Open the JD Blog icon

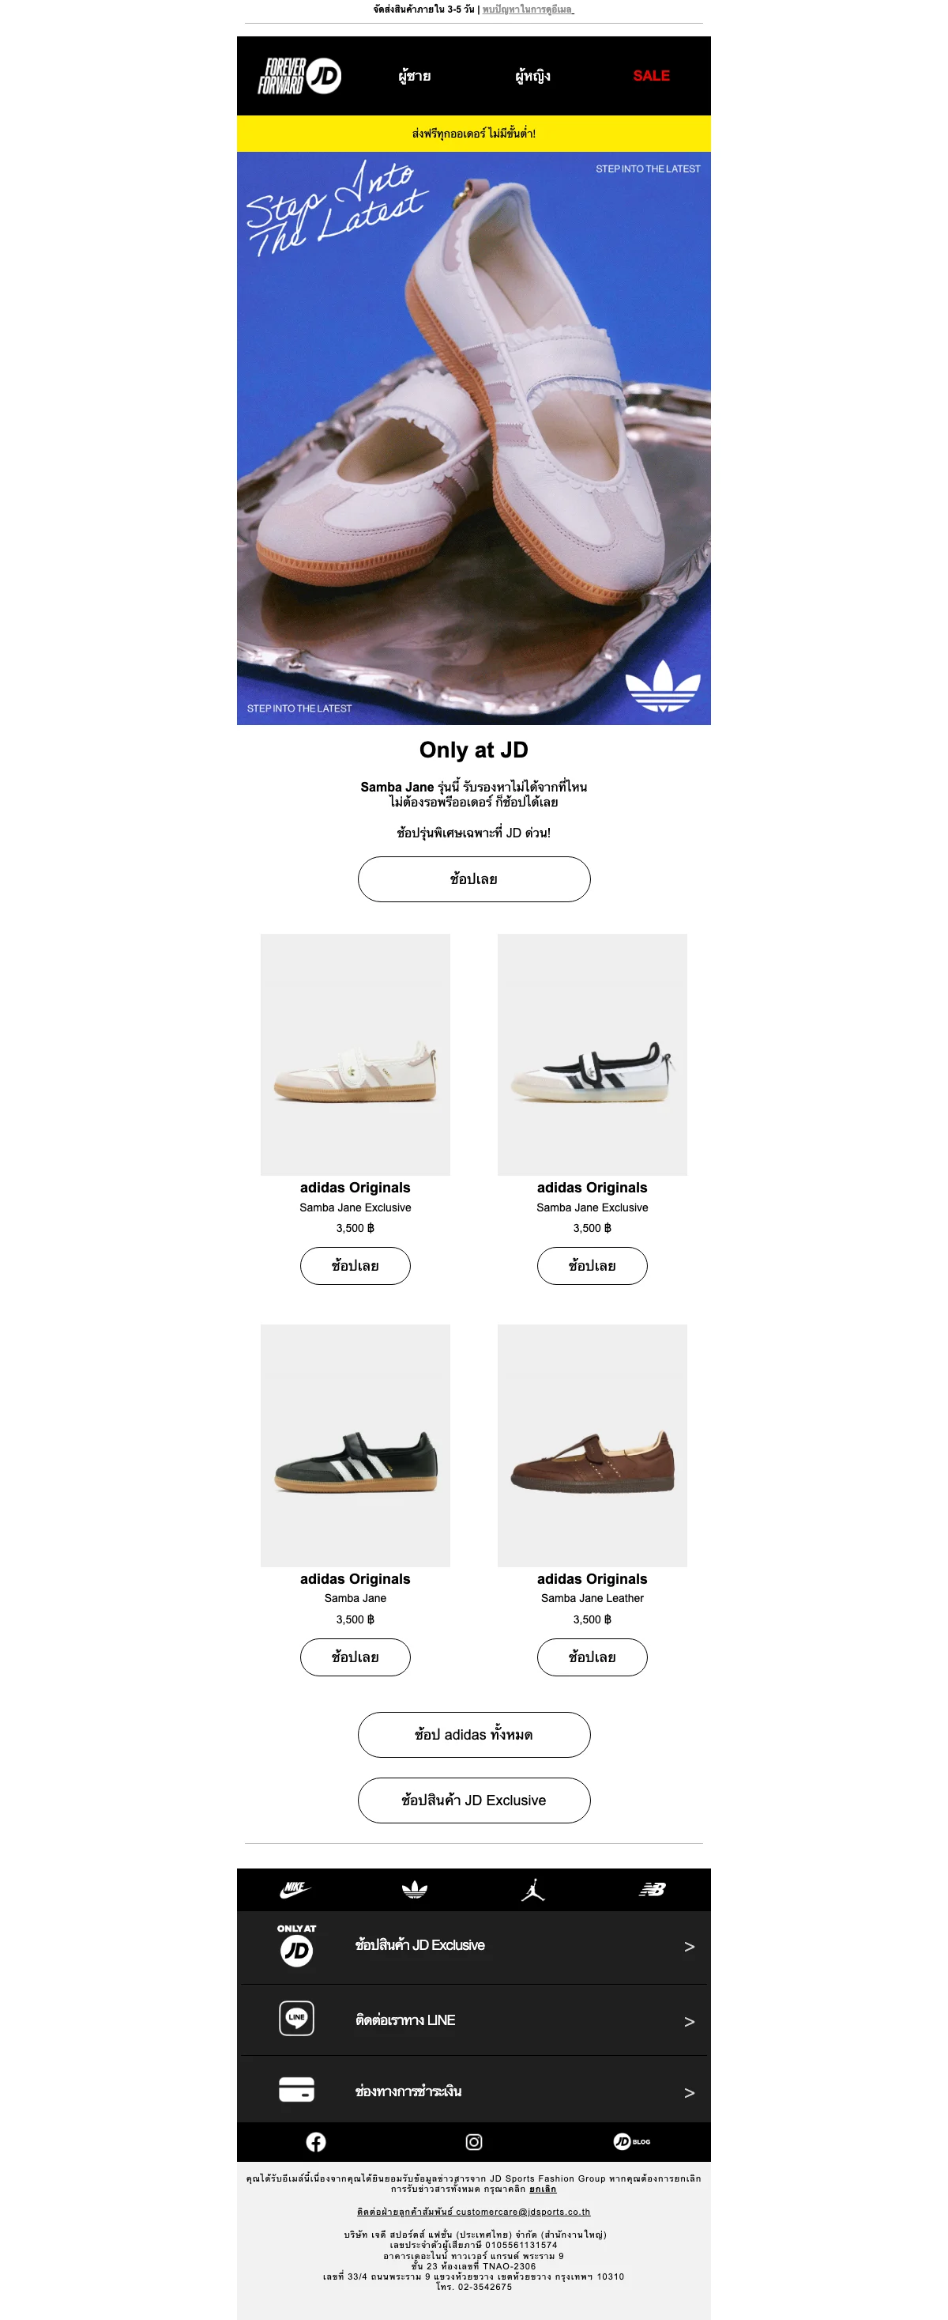pos(631,2141)
